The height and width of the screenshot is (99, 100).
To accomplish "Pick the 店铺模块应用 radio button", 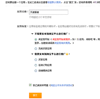I will click(x=36, y=71).
